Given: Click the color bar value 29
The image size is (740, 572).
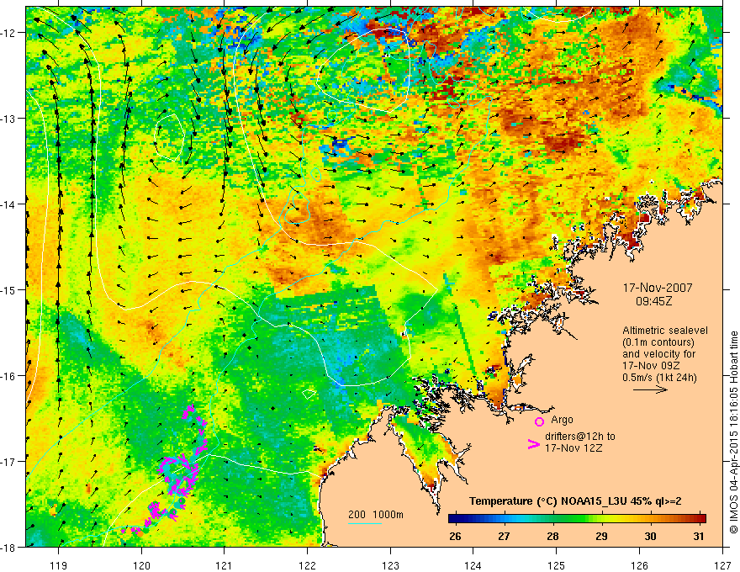Looking at the screenshot, I should tap(601, 536).
